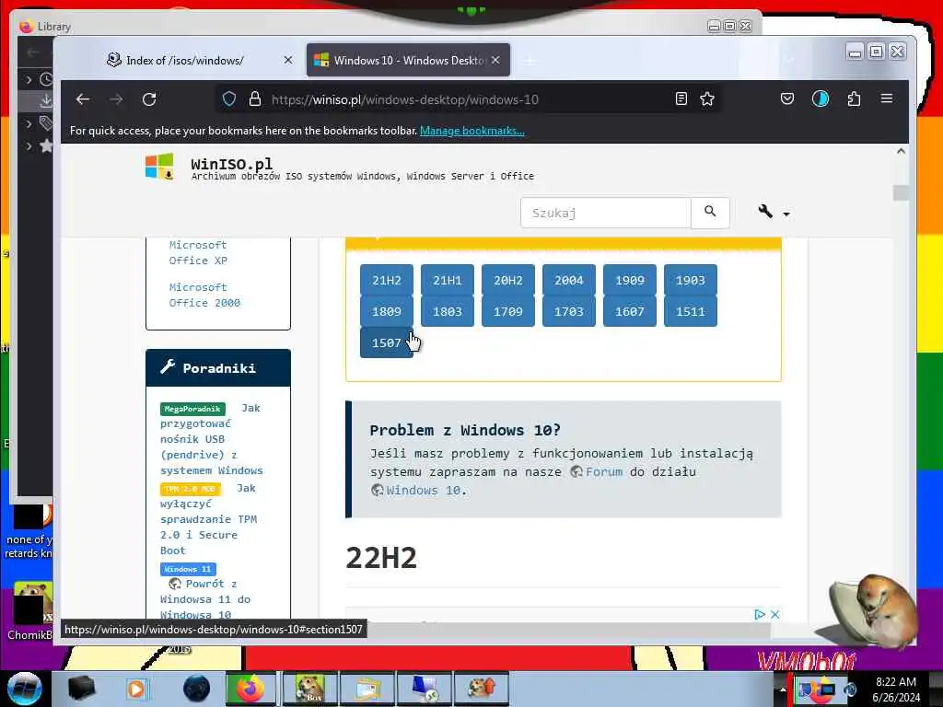943x707 pixels.
Task: Open the Powrót z Windowsa 11 guide link
Action: point(204,599)
